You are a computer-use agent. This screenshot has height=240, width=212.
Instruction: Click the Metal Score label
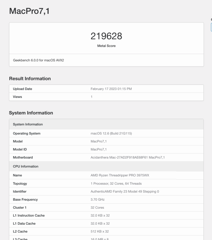click(106, 46)
